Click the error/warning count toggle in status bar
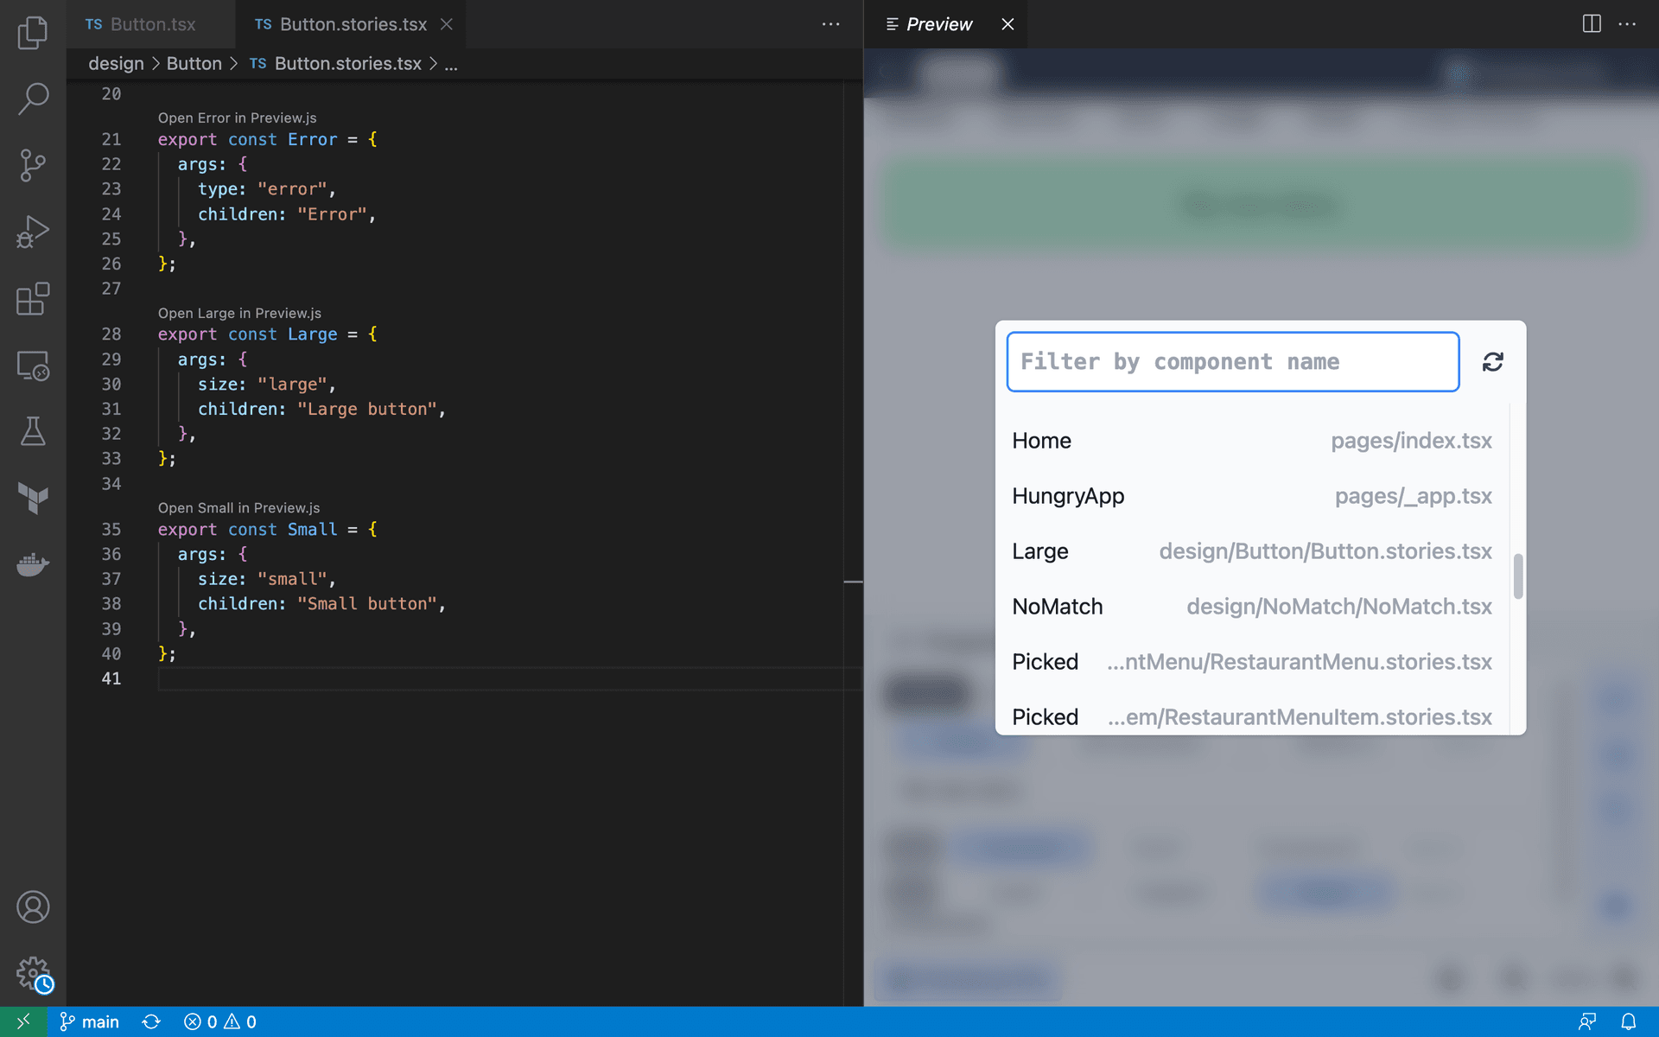 219,1021
